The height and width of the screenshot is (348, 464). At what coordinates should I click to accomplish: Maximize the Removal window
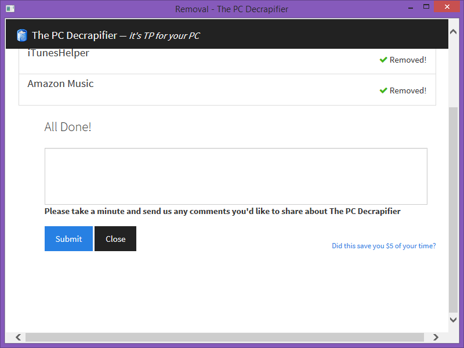[x=426, y=7]
